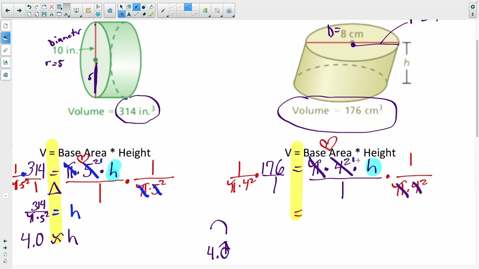The height and width of the screenshot is (269, 479).
Task: Go to next page from bottom-left arrow
Action: pyautogui.click(x=5, y=248)
